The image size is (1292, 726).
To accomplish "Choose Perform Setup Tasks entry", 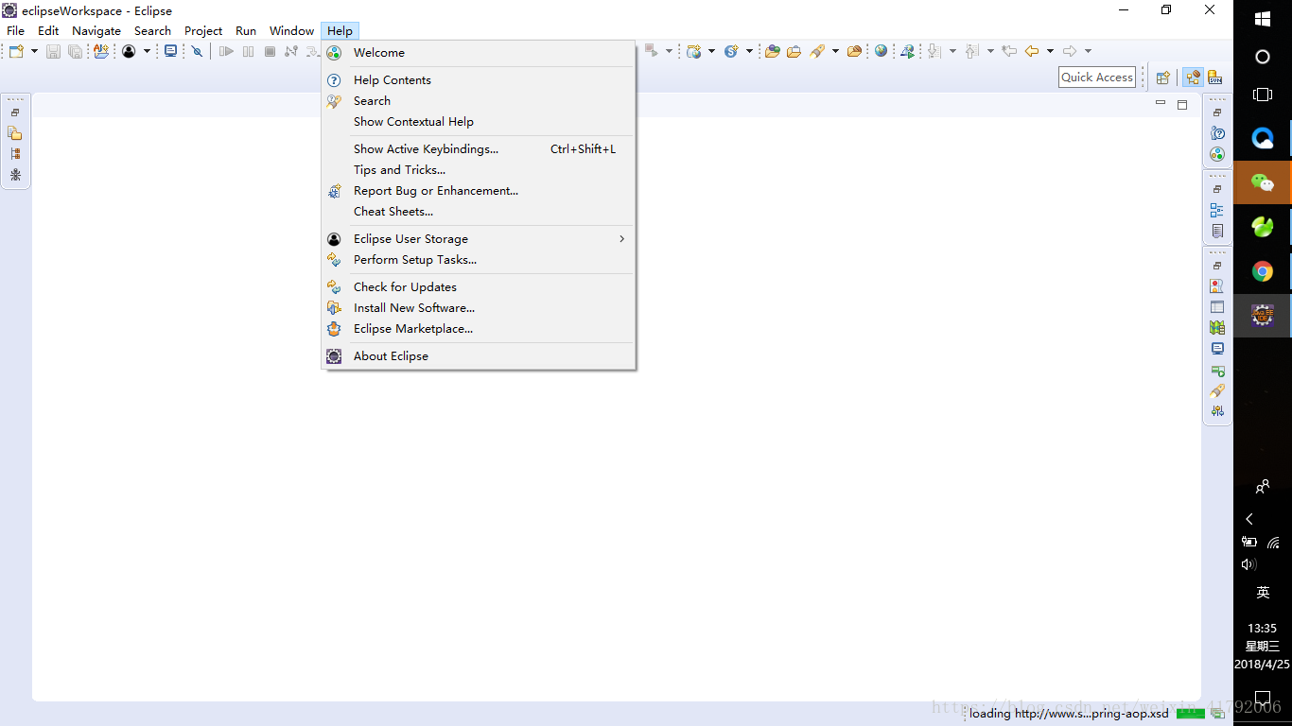I will point(479,260).
